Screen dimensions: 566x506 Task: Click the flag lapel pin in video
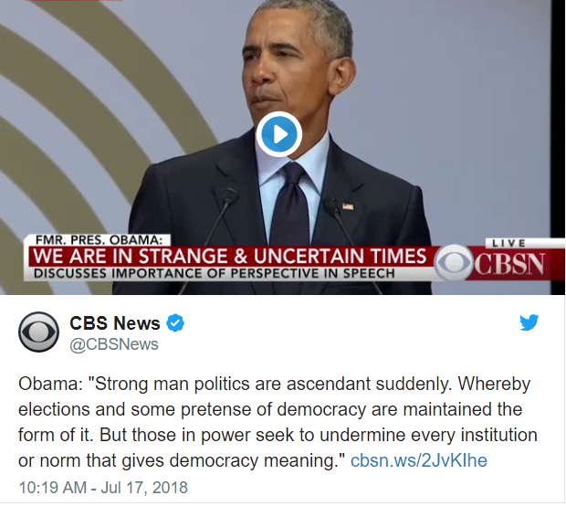[x=348, y=206]
